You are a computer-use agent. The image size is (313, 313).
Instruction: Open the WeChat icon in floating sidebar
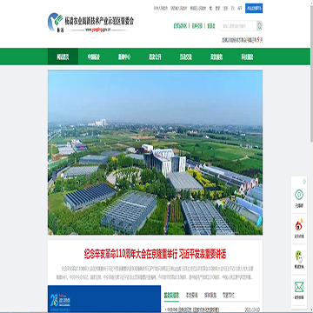click(x=299, y=256)
